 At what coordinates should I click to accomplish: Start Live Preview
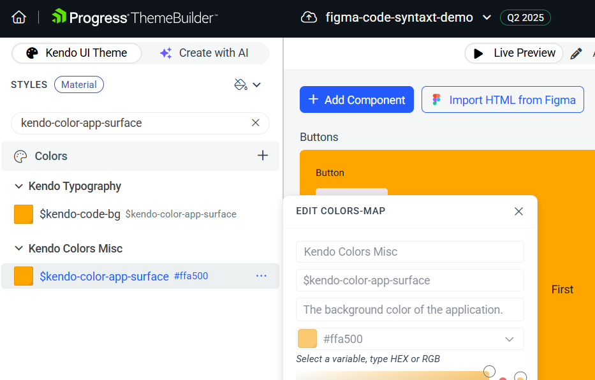pos(513,53)
